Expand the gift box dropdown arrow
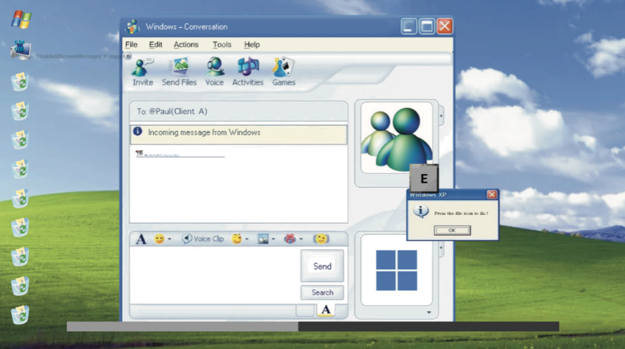This screenshot has width=625, height=349. pos(301,239)
